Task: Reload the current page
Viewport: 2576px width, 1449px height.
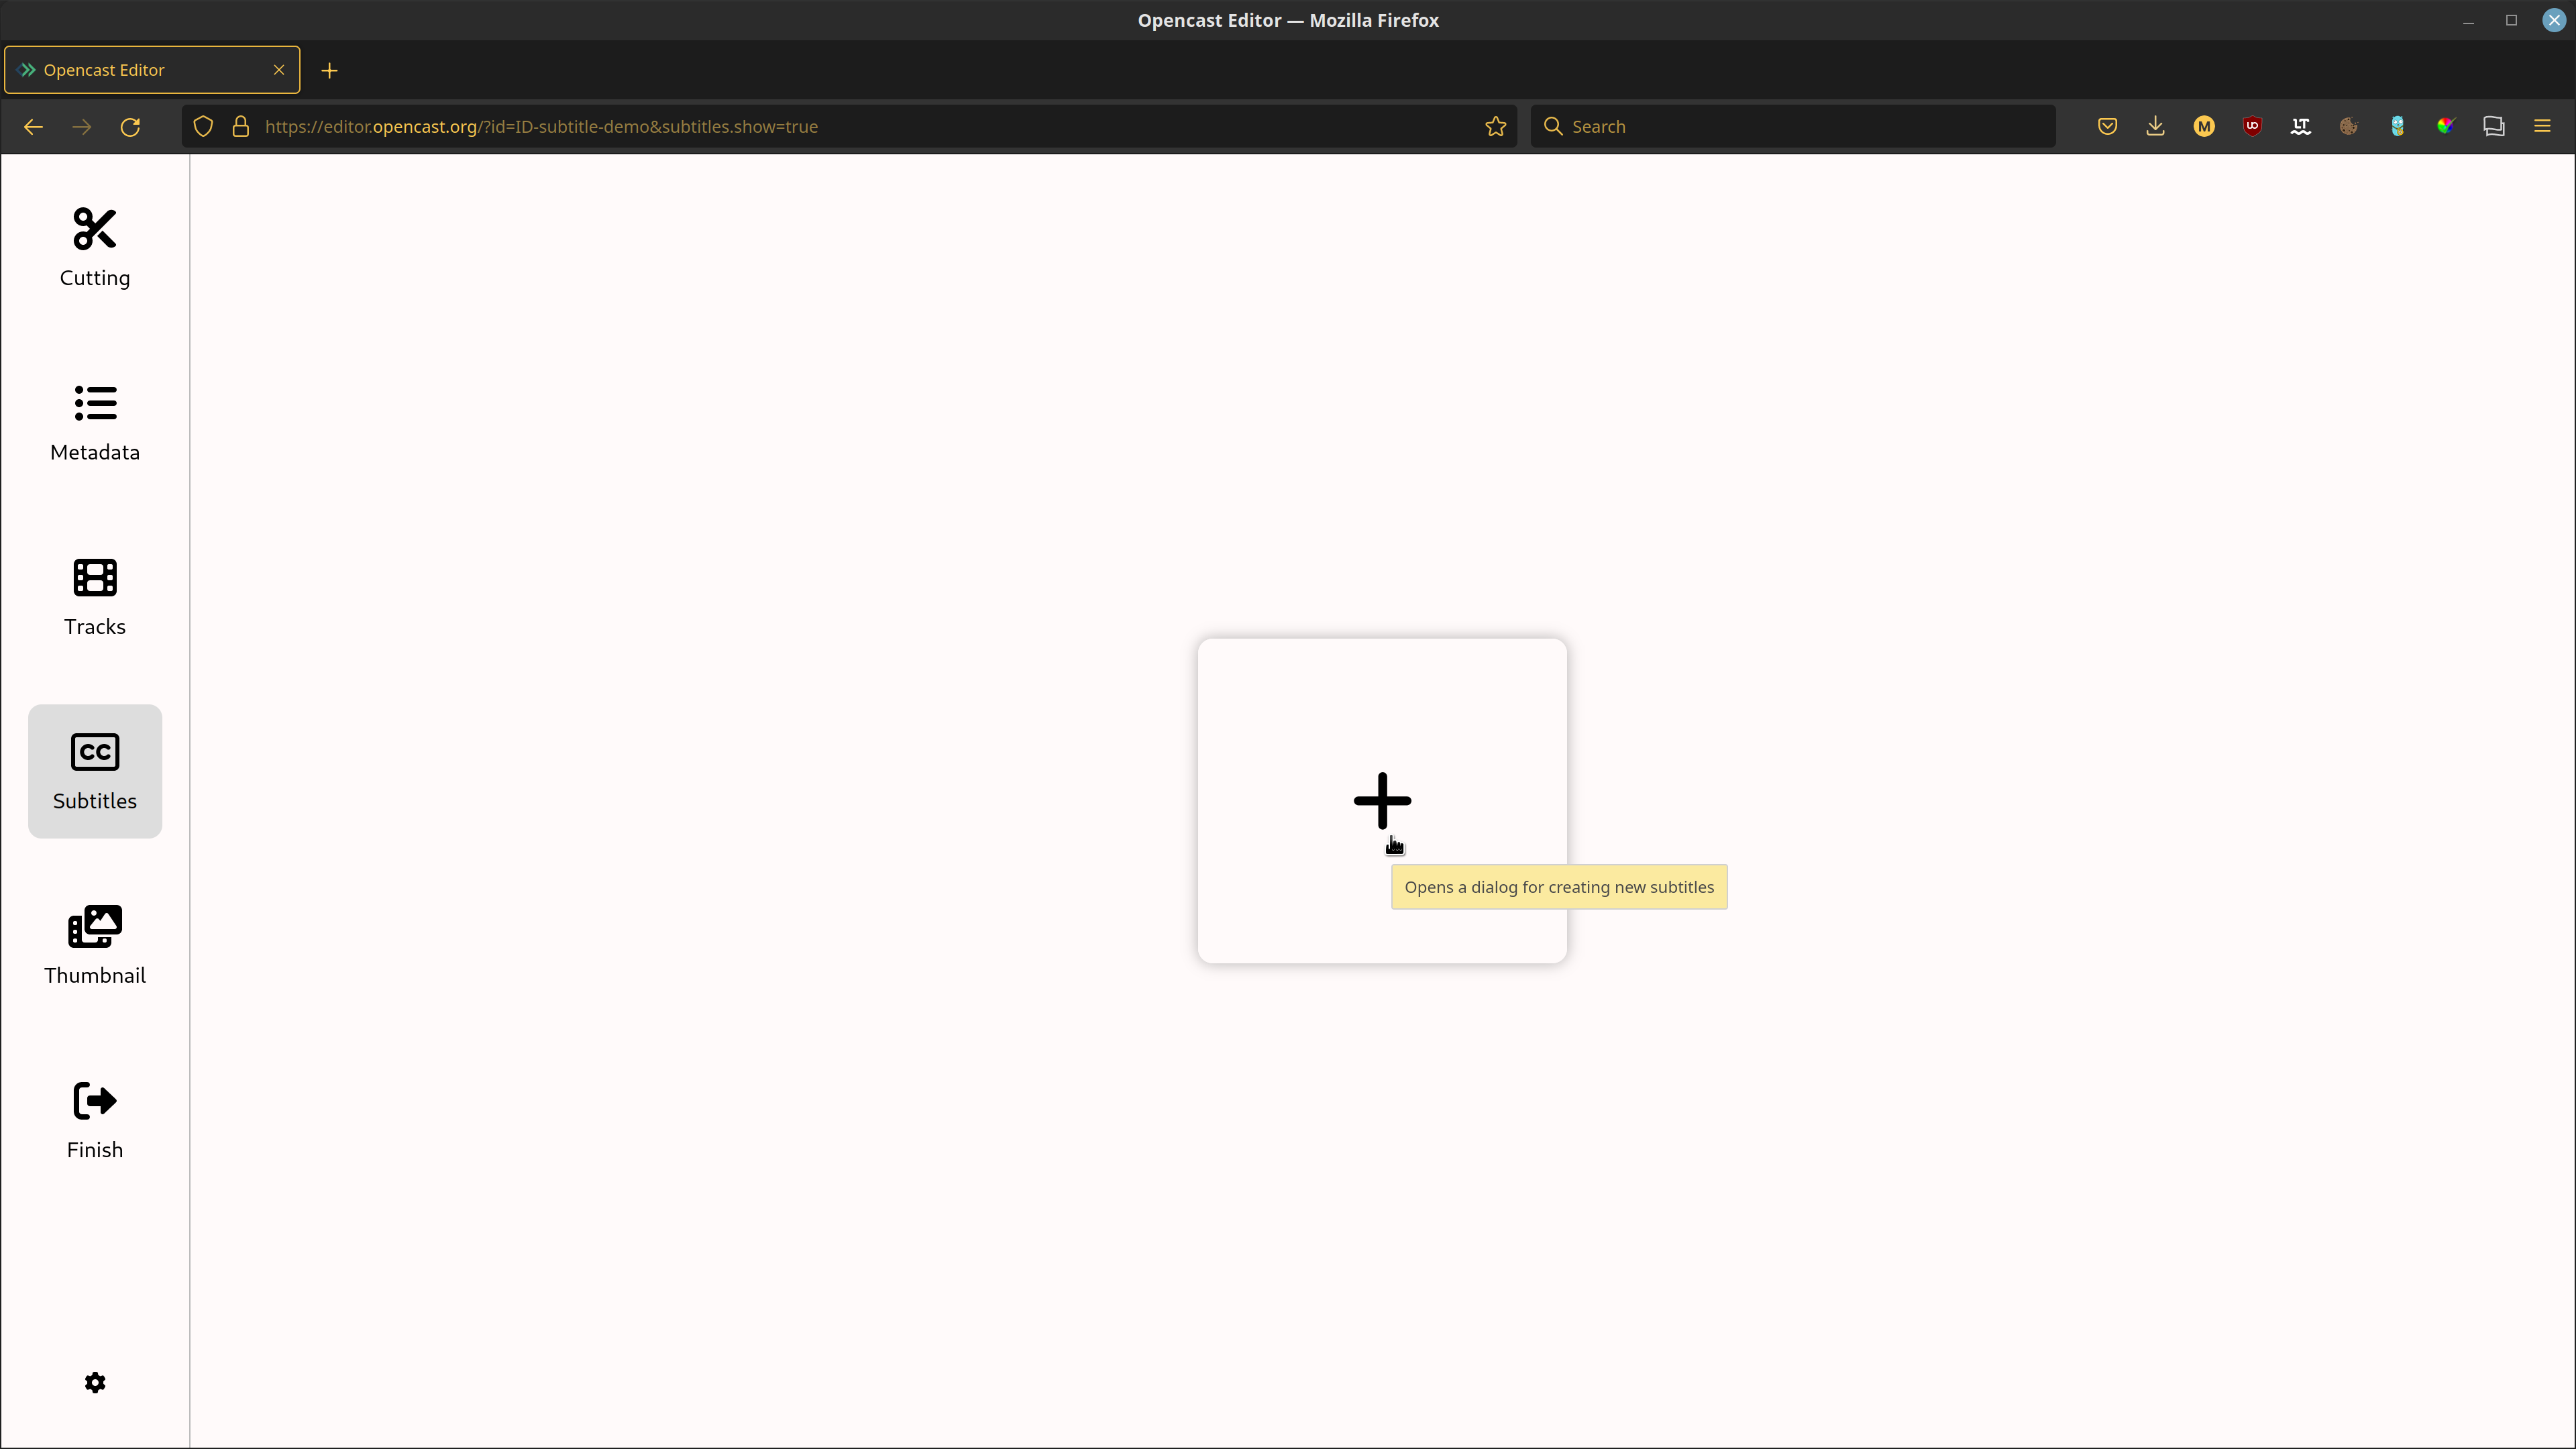Action: point(130,126)
